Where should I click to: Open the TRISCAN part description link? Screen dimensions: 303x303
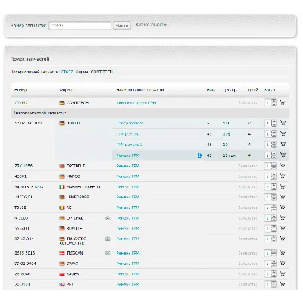(x=127, y=253)
